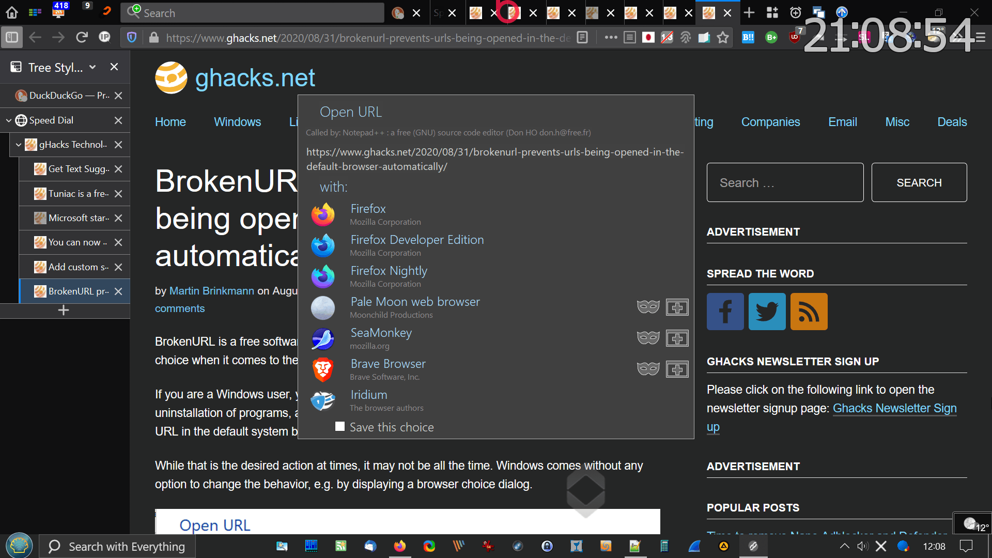This screenshot has height=558, width=992.
Task: Open the Deals page link
Action: (952, 122)
